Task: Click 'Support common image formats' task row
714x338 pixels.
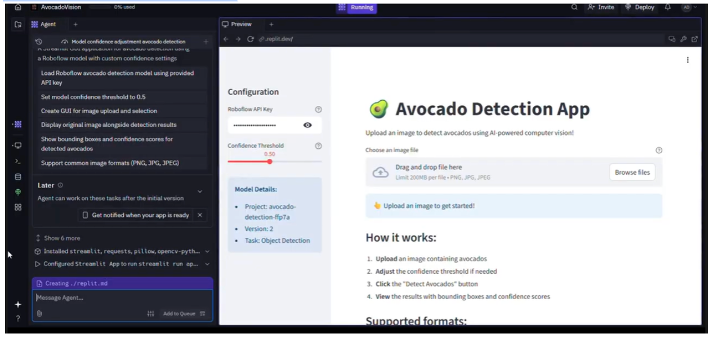Action: pos(123,163)
